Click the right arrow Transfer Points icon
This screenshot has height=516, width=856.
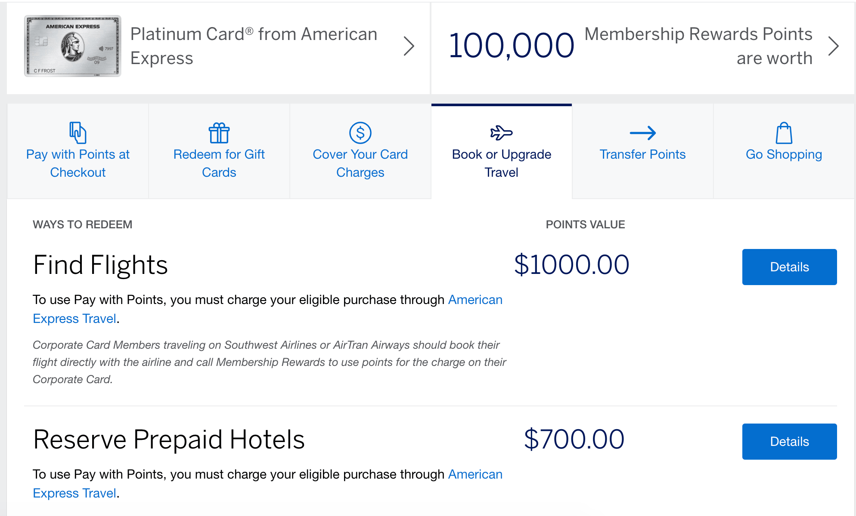pos(642,133)
